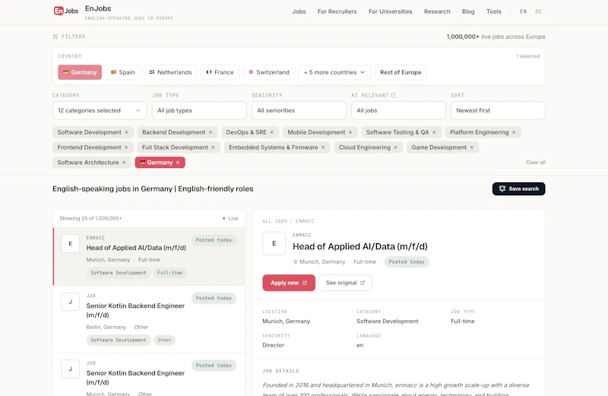
Task: Click E logo in Head of Applied AI/Data card
Action: 70,243
